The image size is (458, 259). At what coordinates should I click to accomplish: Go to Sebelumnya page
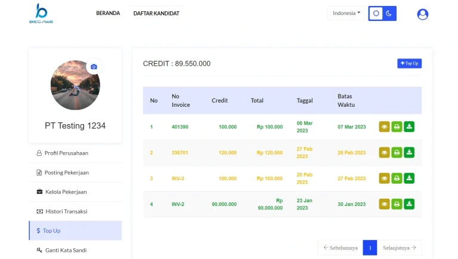pos(341,248)
